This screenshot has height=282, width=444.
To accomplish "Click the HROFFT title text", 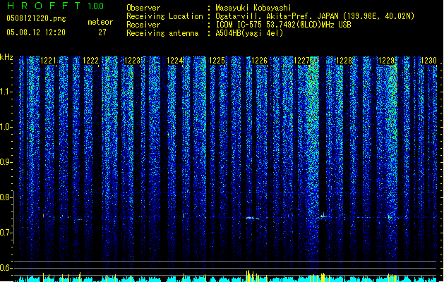I will [x=44, y=6].
